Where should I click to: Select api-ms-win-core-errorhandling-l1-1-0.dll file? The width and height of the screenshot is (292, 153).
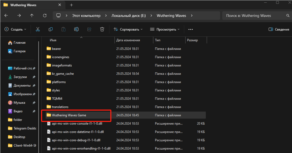coord(126,149)
